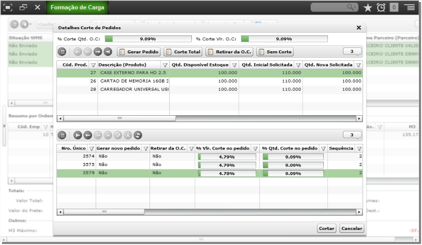
Task: Select row CARREGADOR UNIVERSAL USI
Action: 209,90
